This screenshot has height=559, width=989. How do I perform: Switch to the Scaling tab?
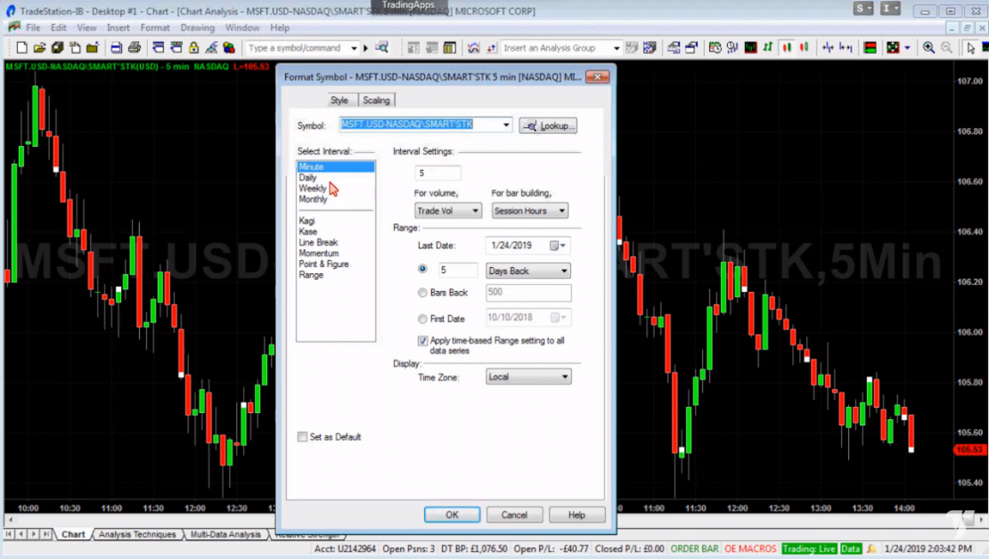[376, 101]
